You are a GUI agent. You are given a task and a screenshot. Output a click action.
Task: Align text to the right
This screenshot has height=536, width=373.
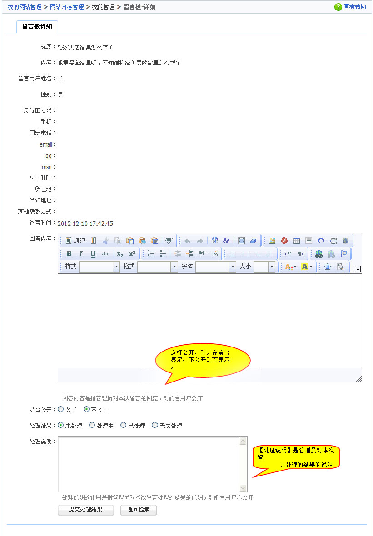257,253
